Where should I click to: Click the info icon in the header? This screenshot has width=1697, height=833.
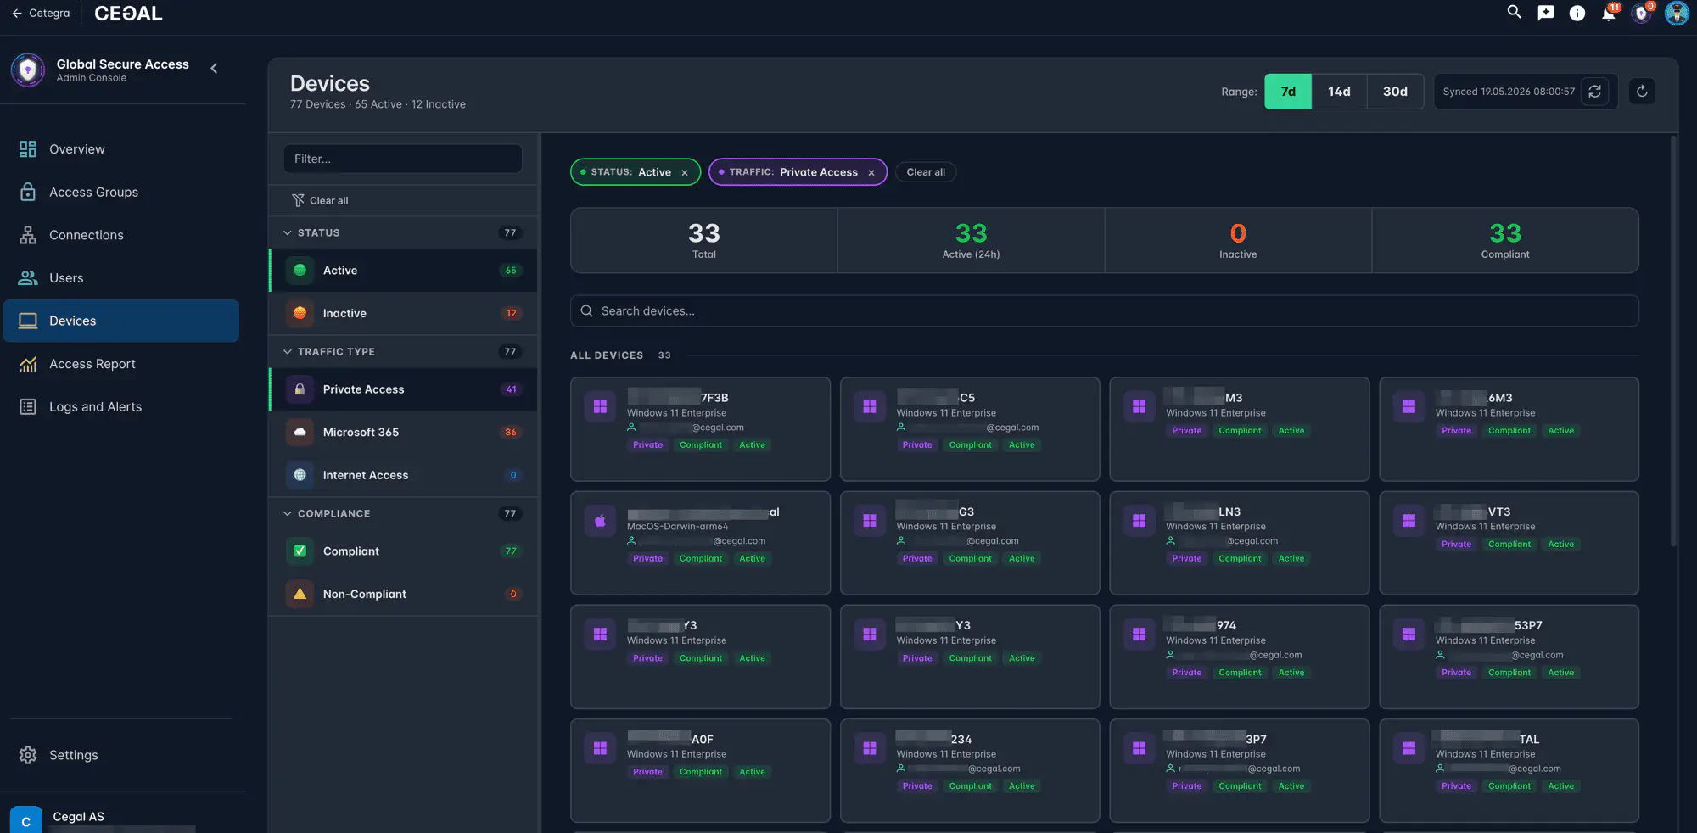click(x=1577, y=13)
